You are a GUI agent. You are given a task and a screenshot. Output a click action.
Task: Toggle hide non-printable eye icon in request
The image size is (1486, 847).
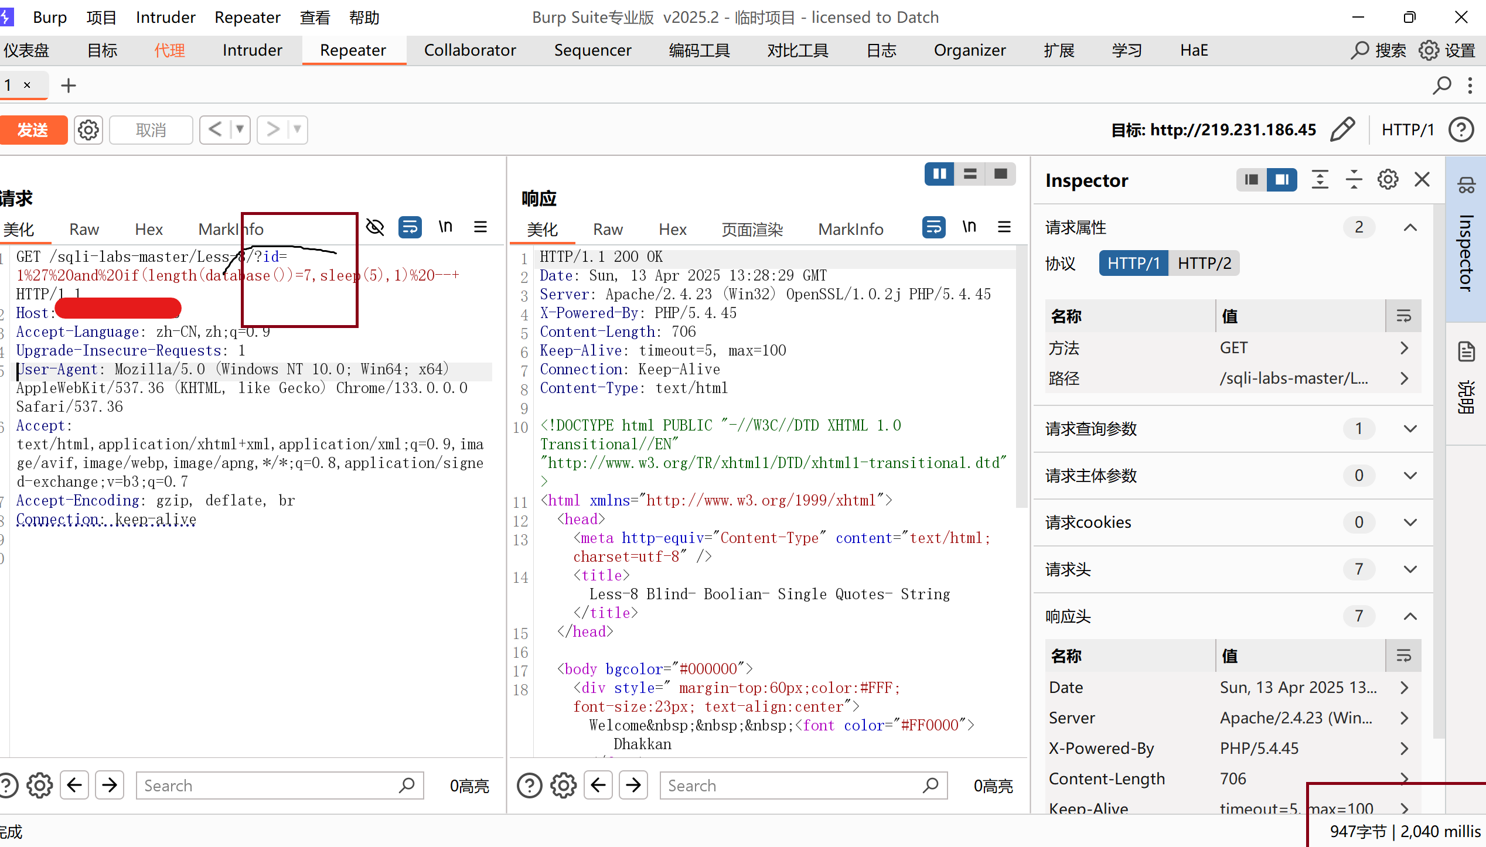[x=375, y=227]
